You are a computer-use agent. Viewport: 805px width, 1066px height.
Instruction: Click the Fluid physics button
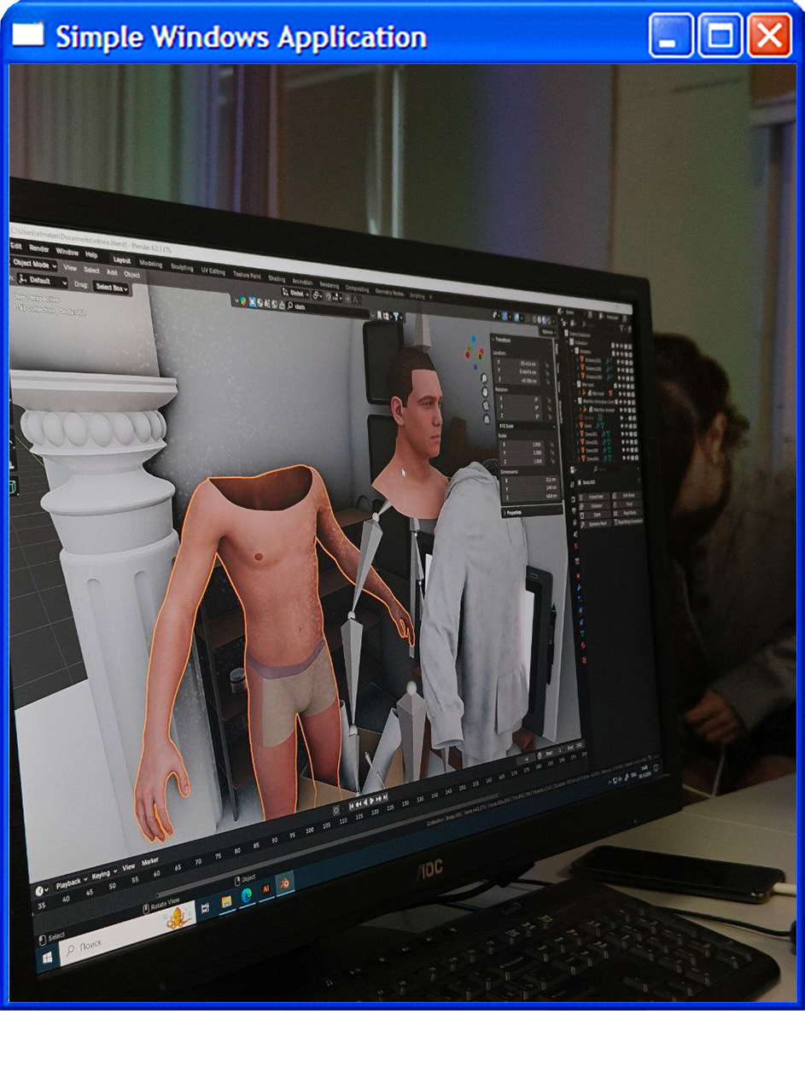pos(628,504)
